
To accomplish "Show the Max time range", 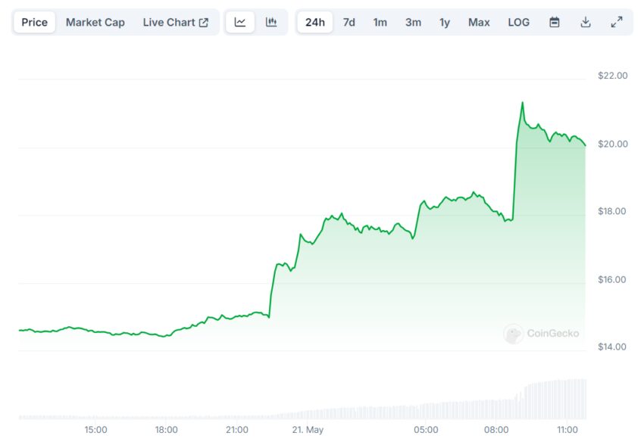I will tap(479, 22).
